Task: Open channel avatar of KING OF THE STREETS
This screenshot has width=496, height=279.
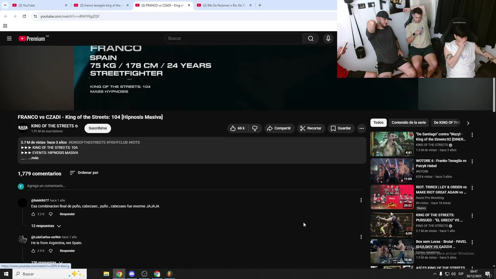Action: (x=23, y=128)
